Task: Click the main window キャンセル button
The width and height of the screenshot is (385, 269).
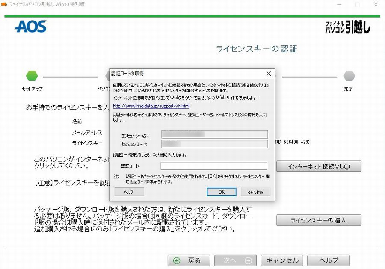Action: 282,260
